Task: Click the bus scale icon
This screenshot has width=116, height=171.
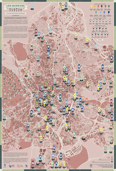Action: (112, 161)
